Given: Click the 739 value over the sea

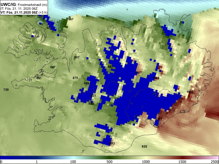Looking at the screenshot, I should (x=6, y=90).
